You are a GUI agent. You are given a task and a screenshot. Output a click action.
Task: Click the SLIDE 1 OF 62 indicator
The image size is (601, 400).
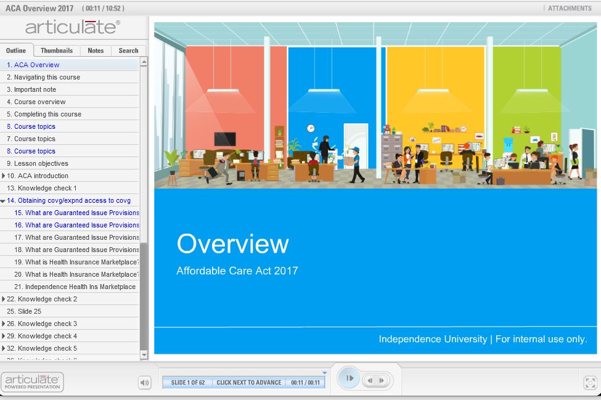click(188, 382)
